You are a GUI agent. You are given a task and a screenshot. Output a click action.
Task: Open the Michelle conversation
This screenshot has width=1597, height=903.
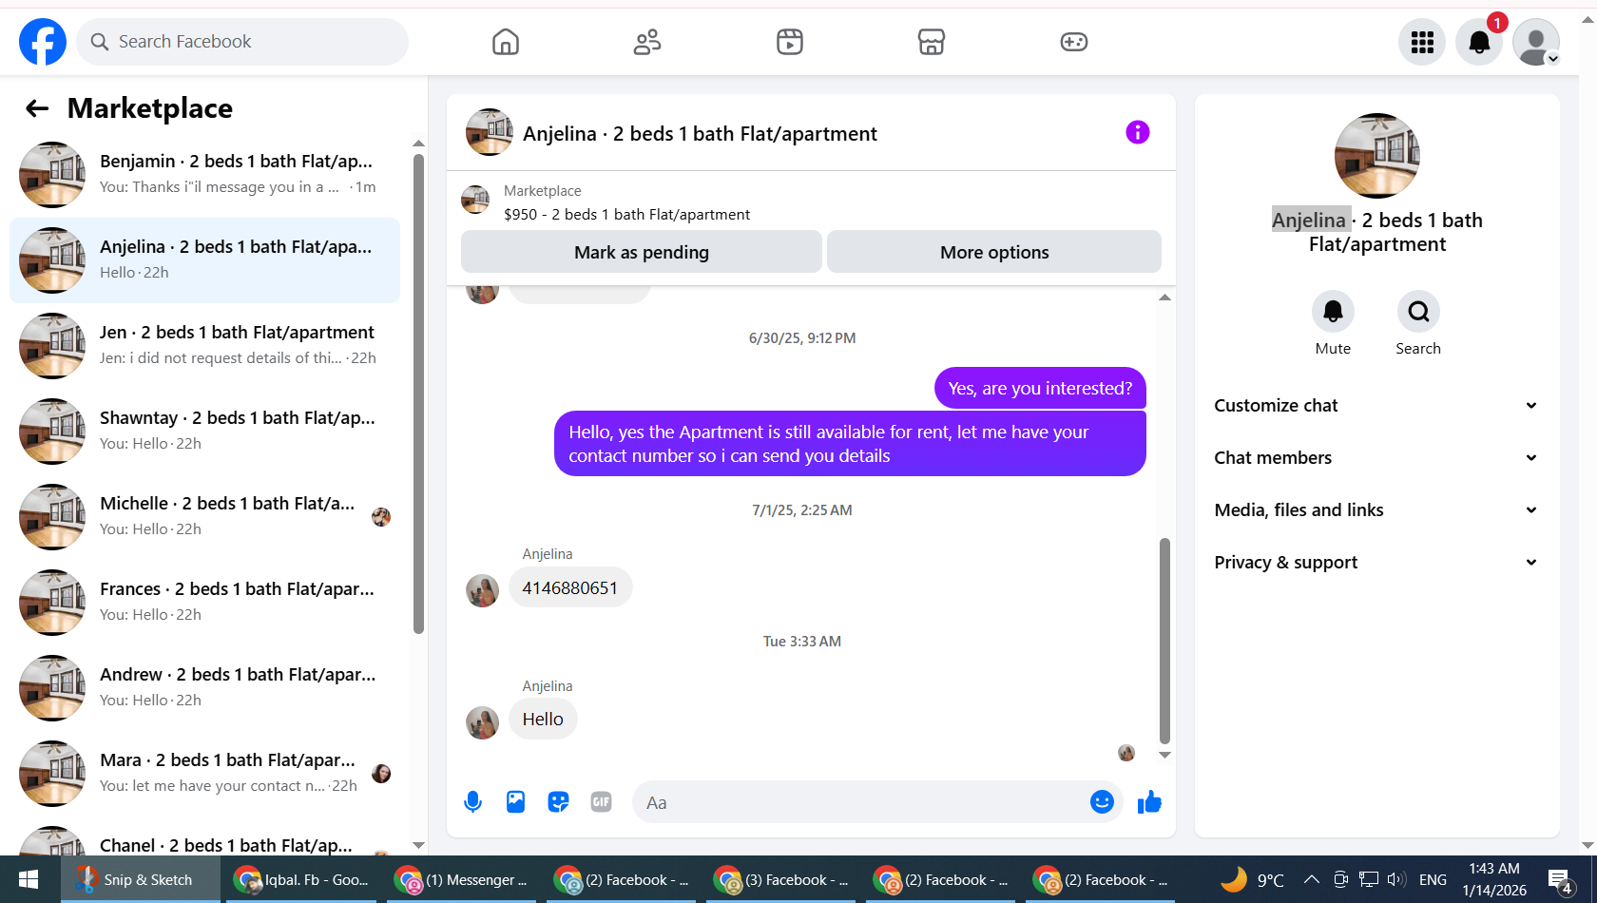[x=204, y=517]
